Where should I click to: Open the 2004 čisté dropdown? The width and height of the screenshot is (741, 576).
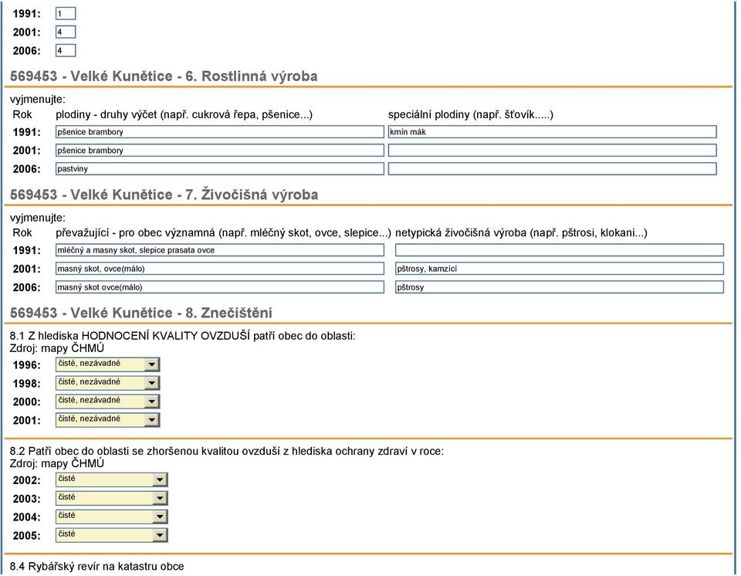coord(111,517)
